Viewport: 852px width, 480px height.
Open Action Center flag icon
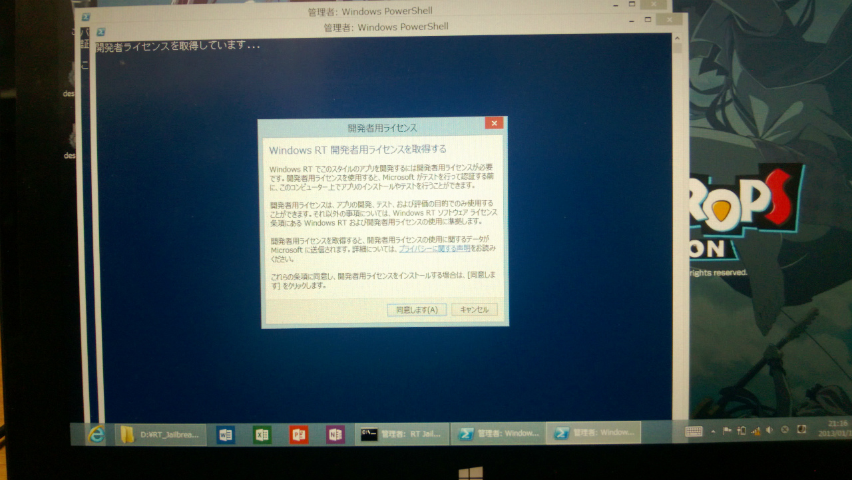coord(728,430)
